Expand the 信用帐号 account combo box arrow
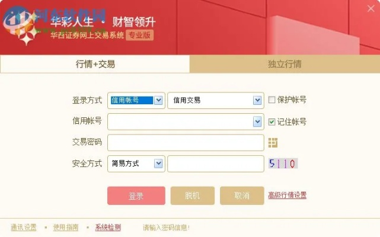Screen dimensions: 380x237 pyautogui.click(x=257, y=121)
